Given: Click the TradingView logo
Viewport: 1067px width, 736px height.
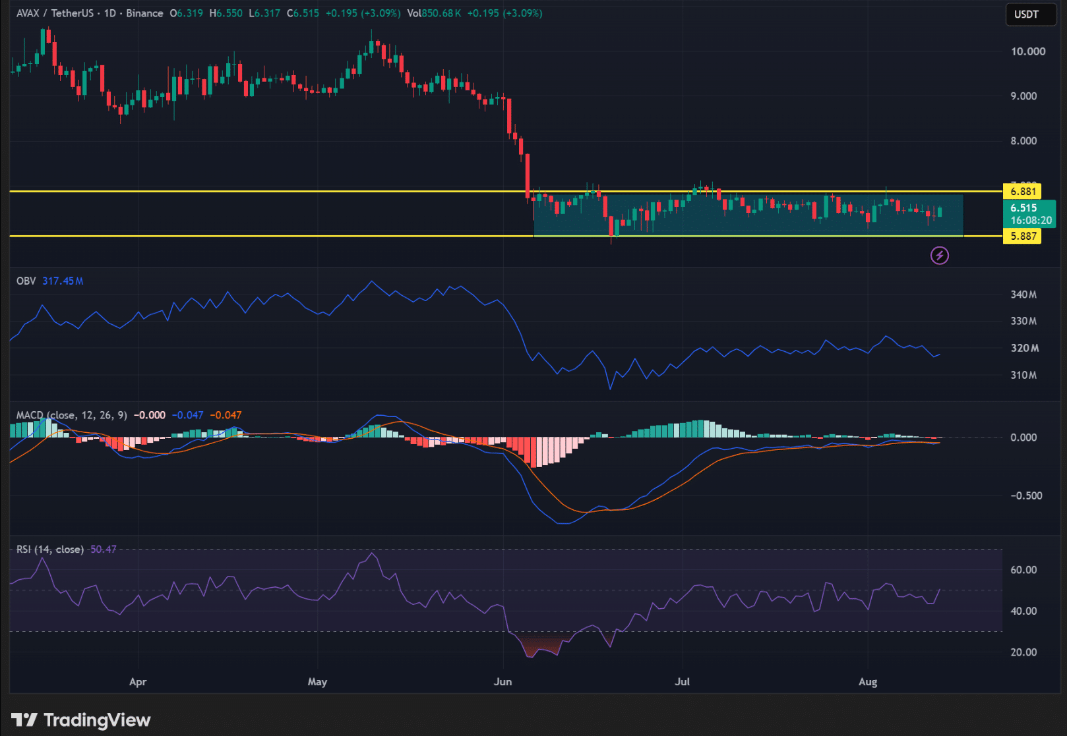Looking at the screenshot, I should coord(80,720).
